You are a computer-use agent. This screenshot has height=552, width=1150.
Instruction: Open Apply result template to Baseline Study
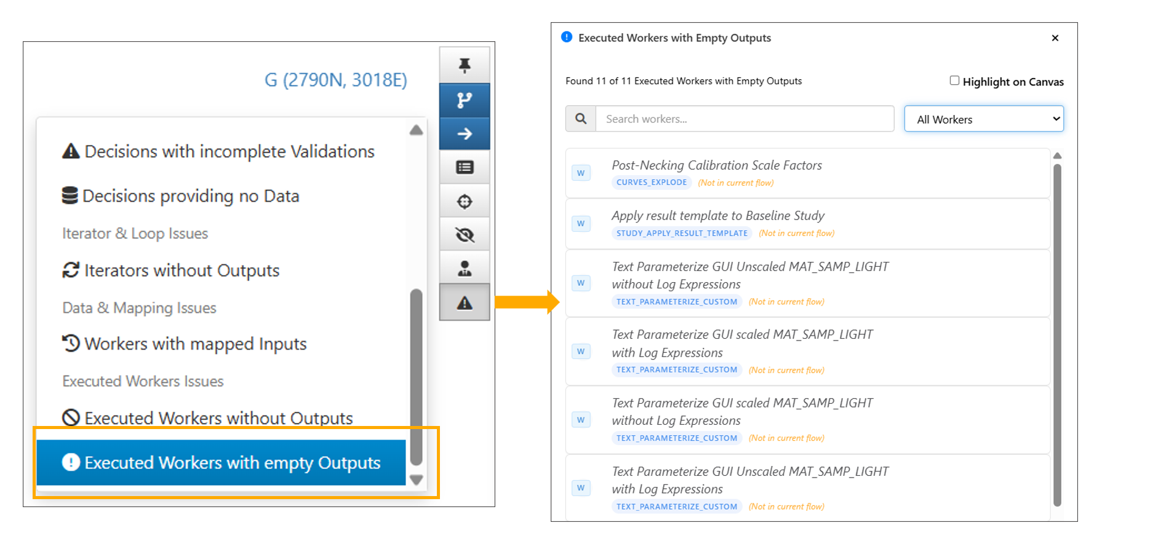pyautogui.click(x=717, y=216)
